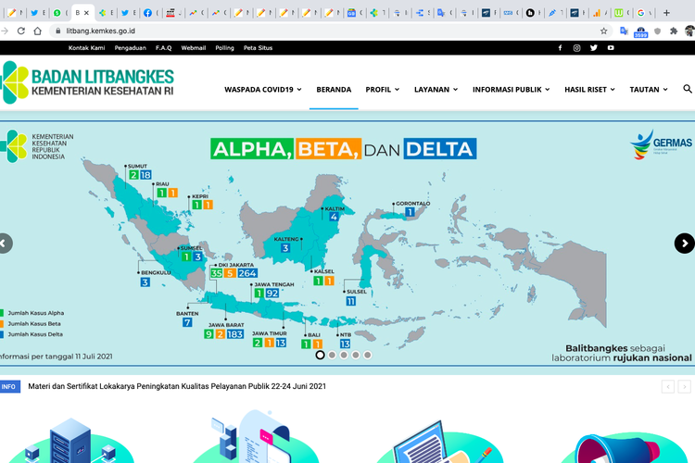Click the browser home button
Screen dimensions: 695x463
coord(37,31)
